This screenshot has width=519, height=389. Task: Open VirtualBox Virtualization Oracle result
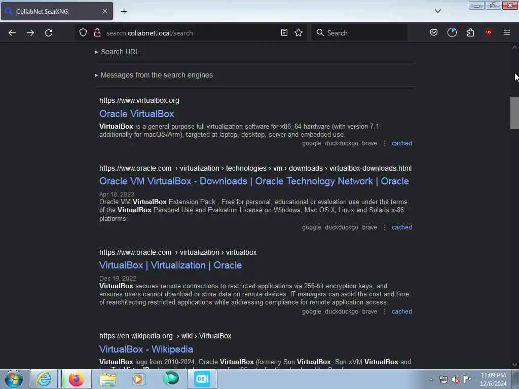tap(170, 265)
